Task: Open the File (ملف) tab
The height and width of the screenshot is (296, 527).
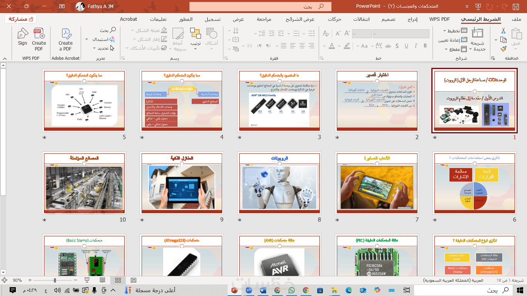Action: pos(517,19)
